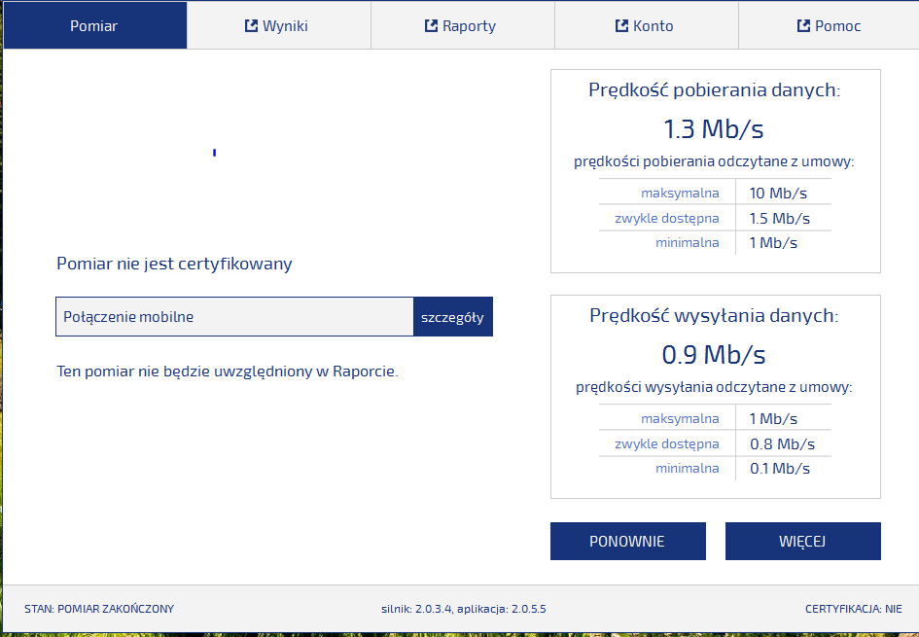The image size is (919, 637).
Task: Switch to the Pomiar tab
Action: [x=94, y=26]
